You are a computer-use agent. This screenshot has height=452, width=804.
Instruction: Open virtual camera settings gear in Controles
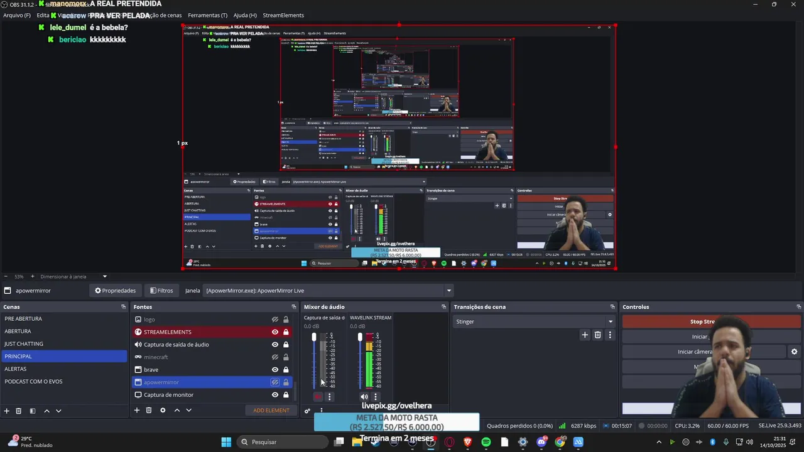[x=794, y=352]
